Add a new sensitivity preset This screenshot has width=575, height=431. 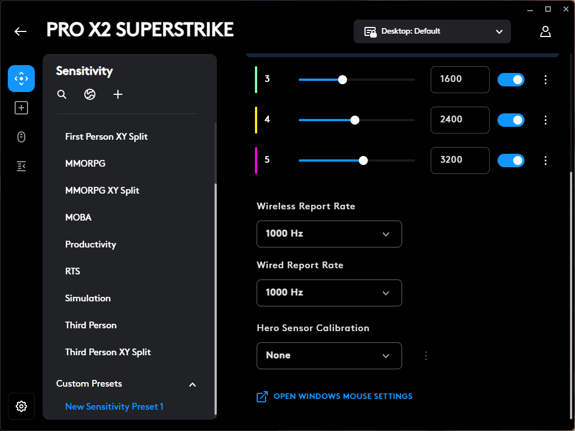[118, 94]
